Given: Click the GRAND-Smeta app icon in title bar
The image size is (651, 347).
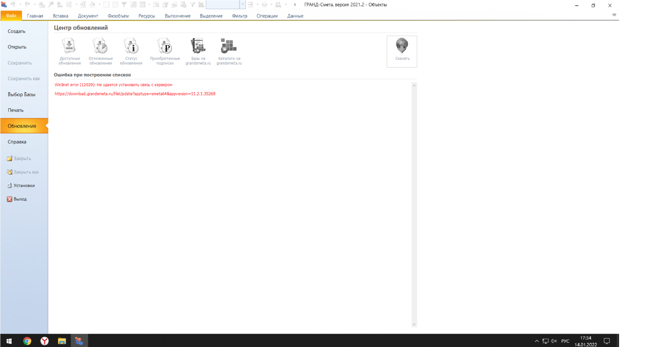Looking at the screenshot, I should point(4,5).
